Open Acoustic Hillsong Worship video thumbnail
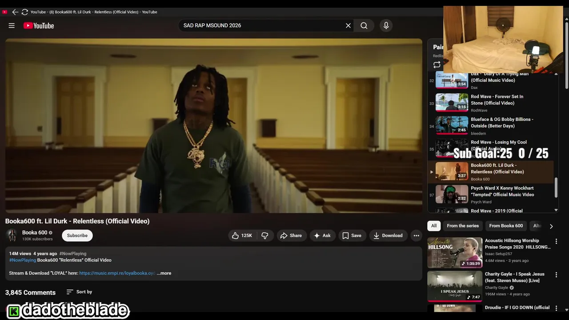 pyautogui.click(x=455, y=253)
